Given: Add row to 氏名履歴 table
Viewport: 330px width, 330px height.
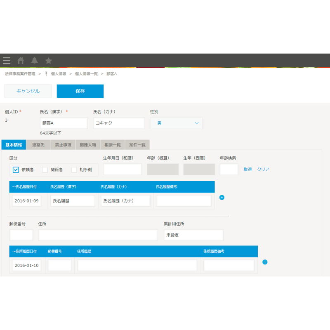Looking at the screenshot, I should coord(222,198).
